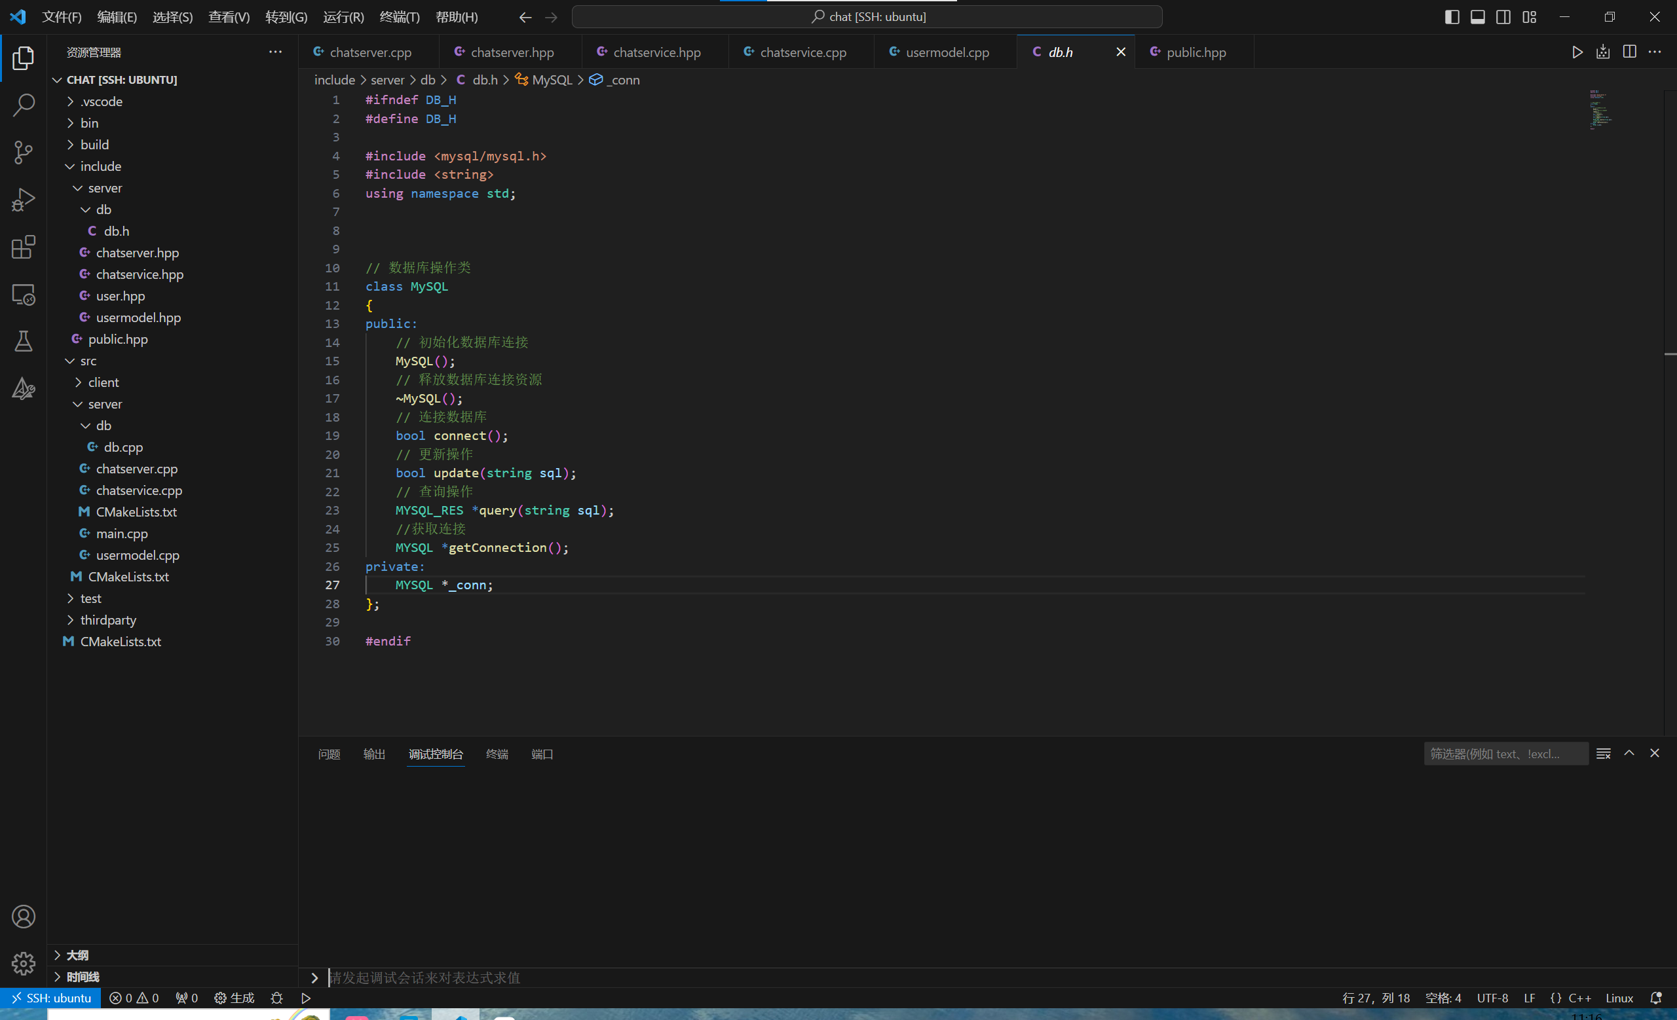The height and width of the screenshot is (1020, 1677).
Task: Open user.hpp in the file tree
Action: click(173, 297)
